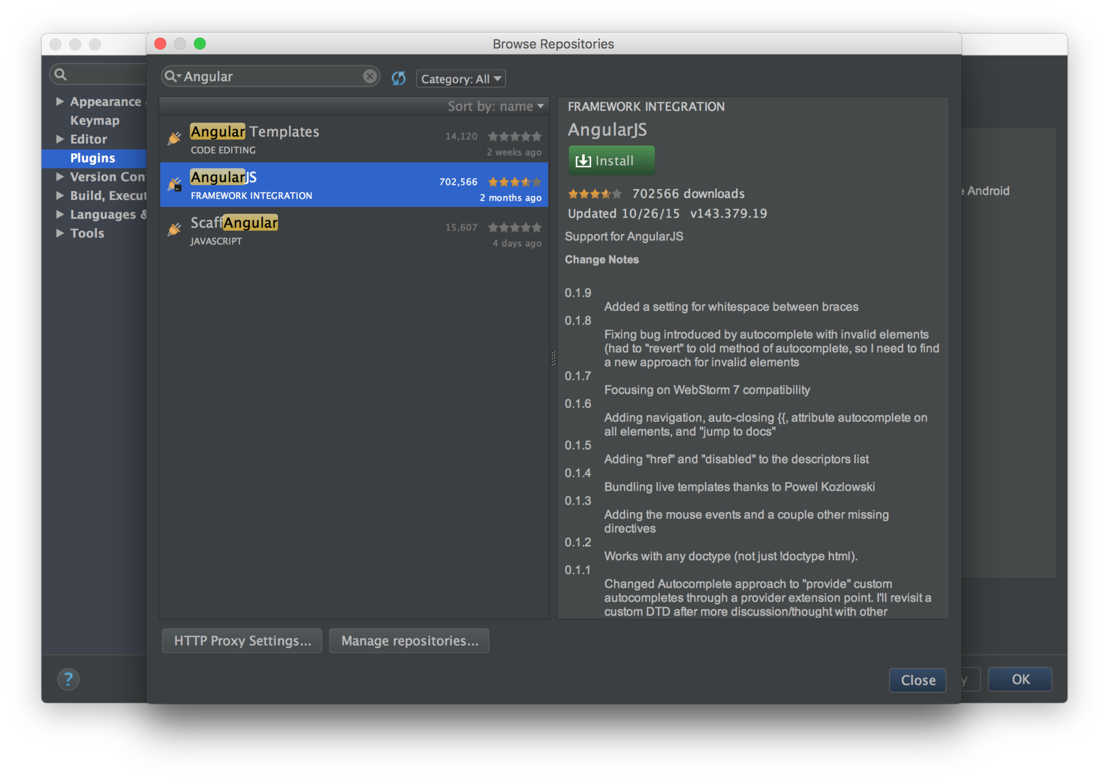Click the refresh plugin list icon
The width and height of the screenshot is (1109, 783).
399,78
